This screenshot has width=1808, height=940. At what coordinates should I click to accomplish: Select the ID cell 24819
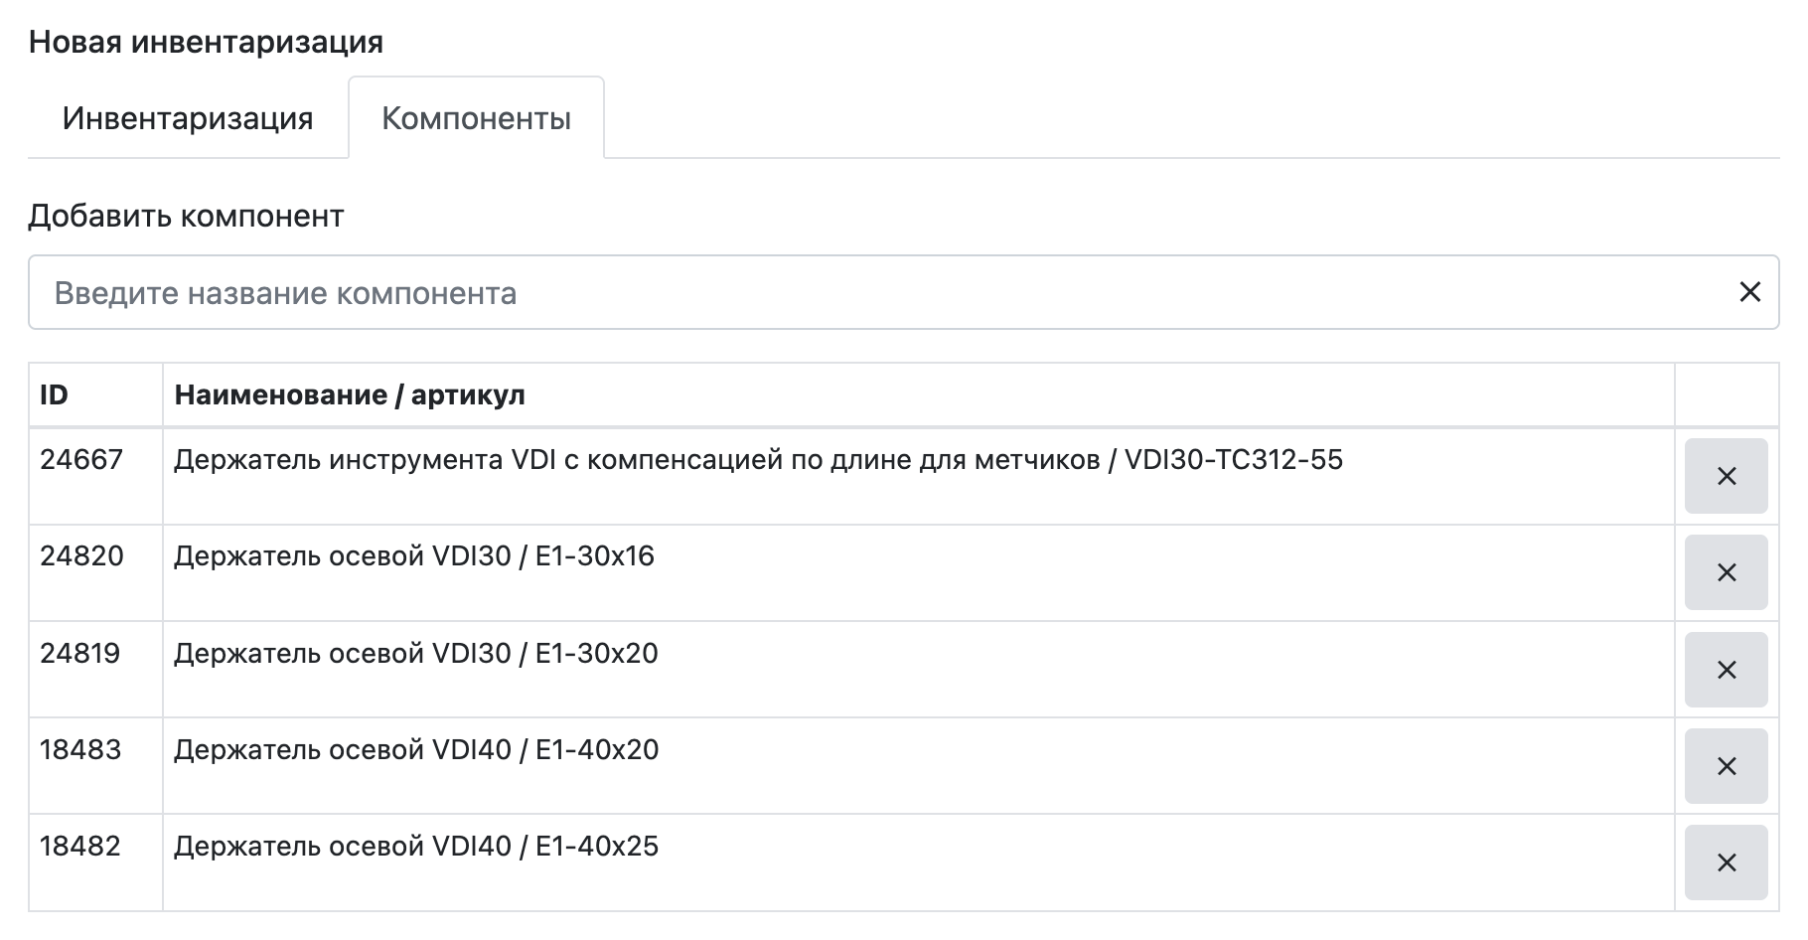pos(80,654)
